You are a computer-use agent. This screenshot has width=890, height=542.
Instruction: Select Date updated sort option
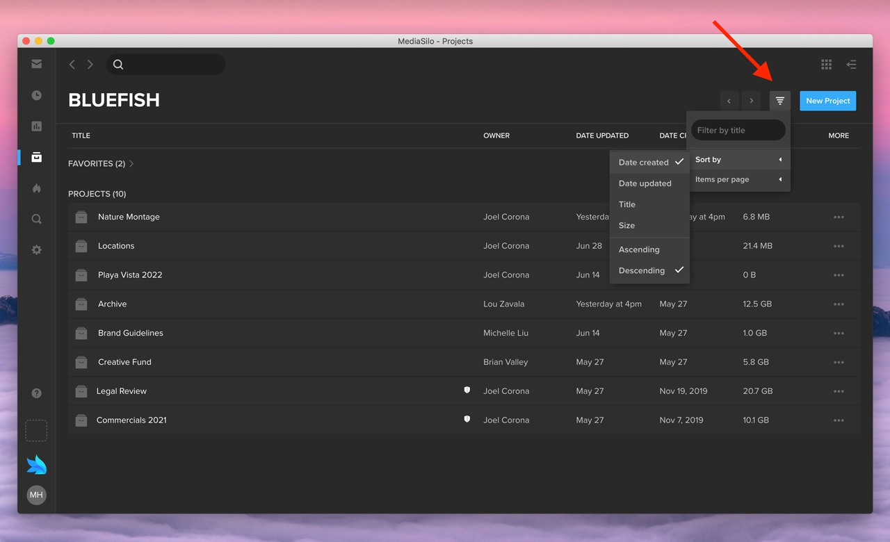click(649, 183)
